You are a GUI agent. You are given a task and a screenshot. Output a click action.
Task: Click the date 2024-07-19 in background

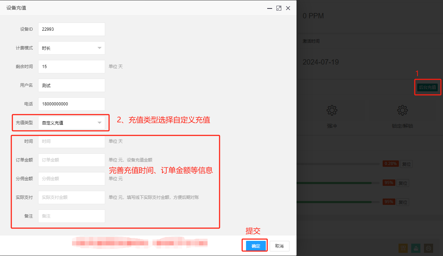321,62
